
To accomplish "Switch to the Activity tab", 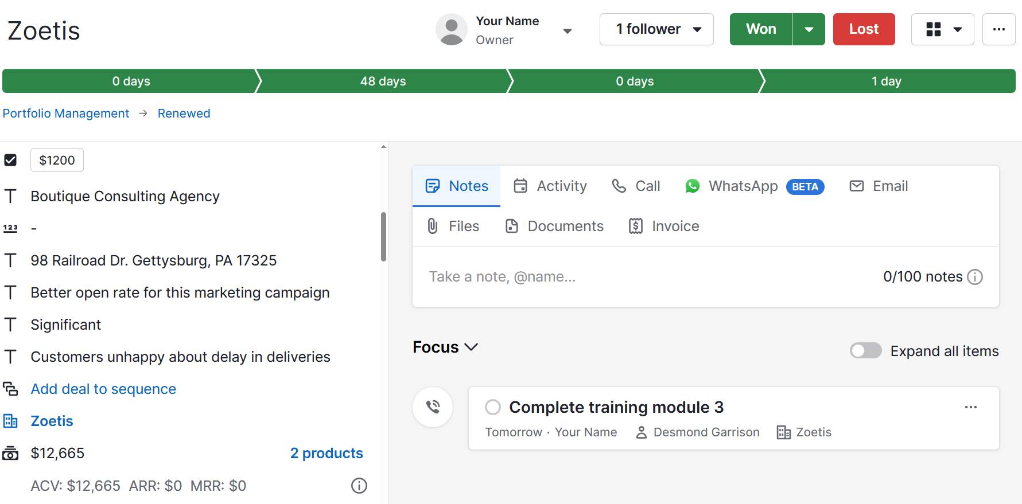I will tap(550, 186).
